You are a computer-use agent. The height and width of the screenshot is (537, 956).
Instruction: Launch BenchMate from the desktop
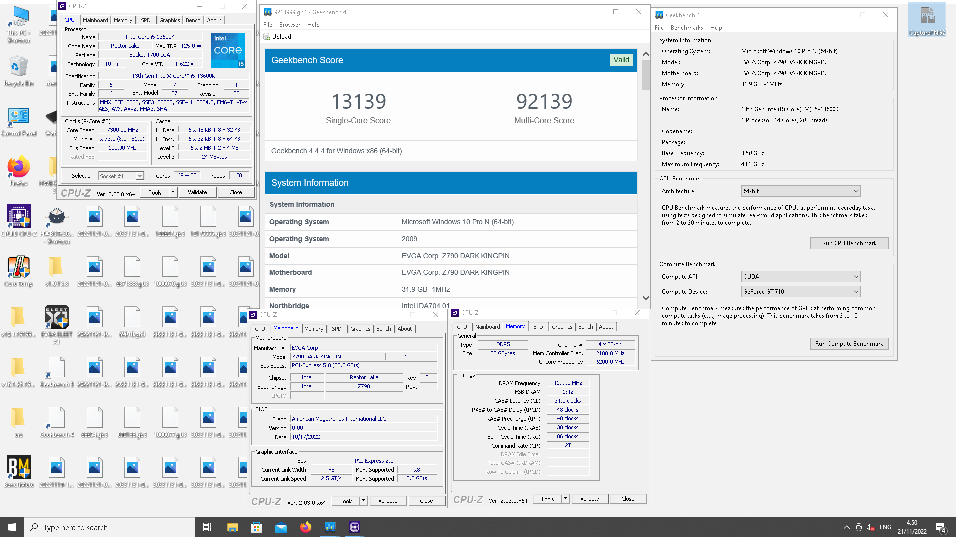[x=19, y=472]
